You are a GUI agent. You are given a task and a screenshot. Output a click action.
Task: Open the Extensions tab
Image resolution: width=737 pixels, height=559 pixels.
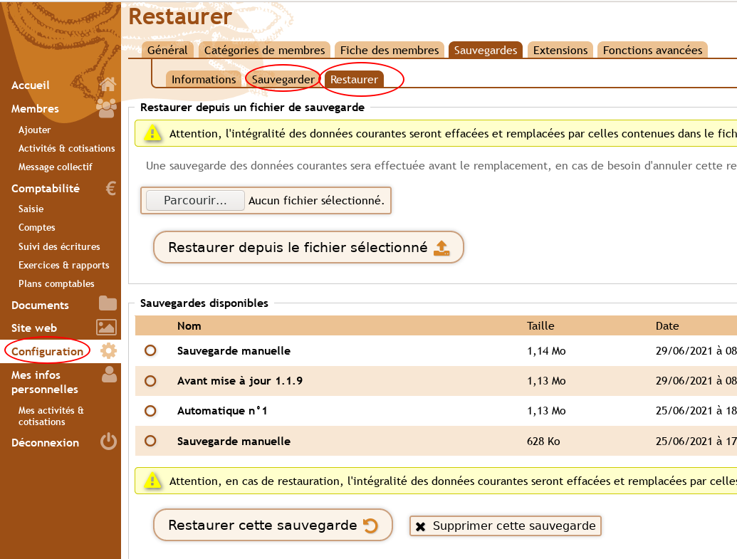click(560, 50)
